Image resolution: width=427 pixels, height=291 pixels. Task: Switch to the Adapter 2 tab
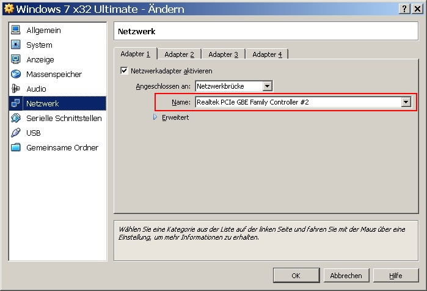(x=179, y=54)
